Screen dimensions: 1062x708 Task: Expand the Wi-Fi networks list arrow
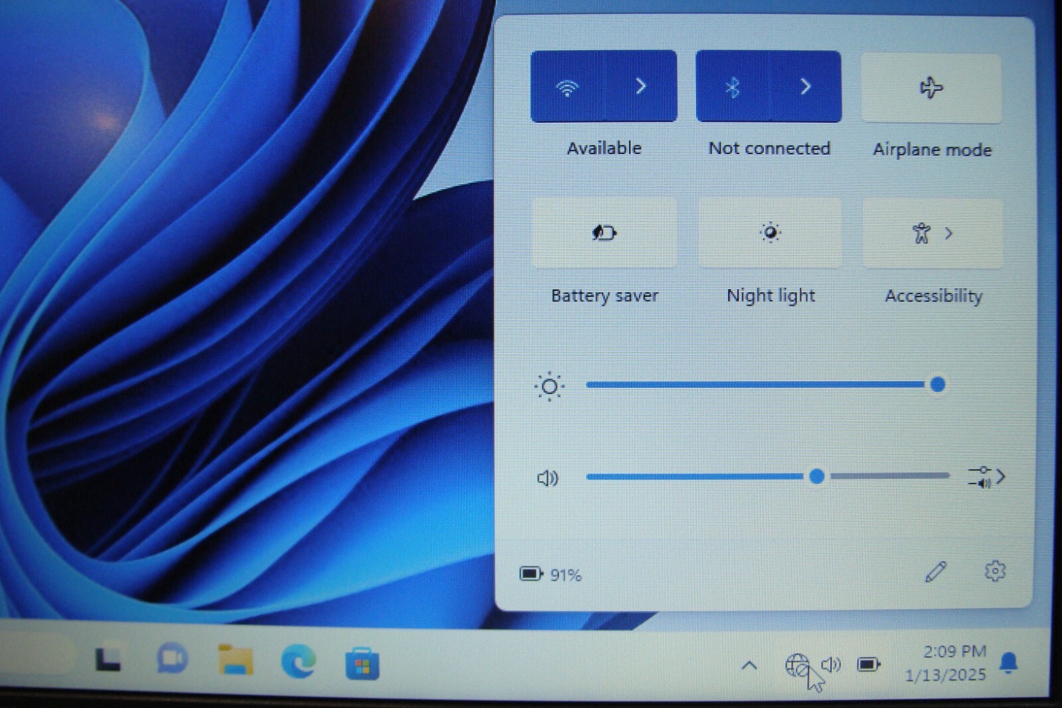pos(641,86)
